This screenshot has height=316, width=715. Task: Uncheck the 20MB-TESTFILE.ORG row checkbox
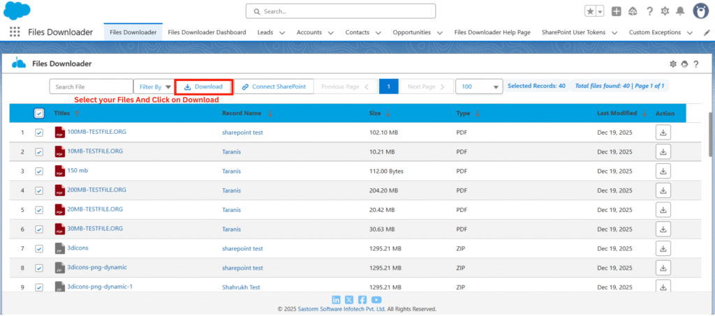point(39,210)
